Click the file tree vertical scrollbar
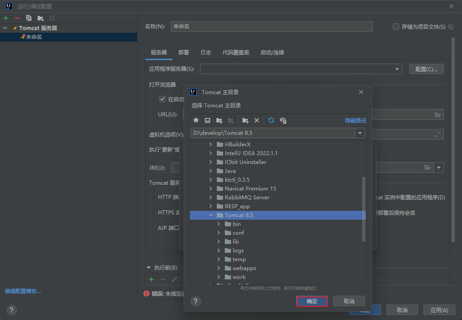The width and height of the screenshot is (462, 320). pyautogui.click(x=364, y=210)
